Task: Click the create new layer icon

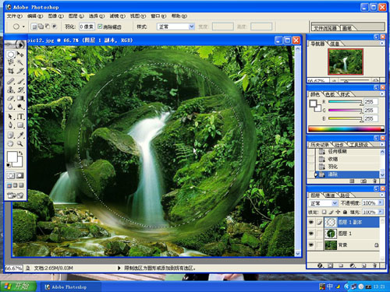Action: (x=364, y=266)
